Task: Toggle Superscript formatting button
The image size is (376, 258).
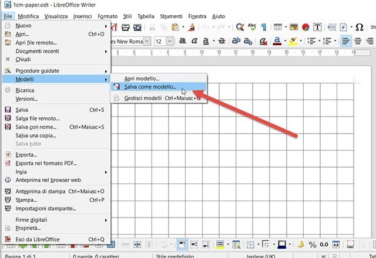Action: click(x=236, y=41)
